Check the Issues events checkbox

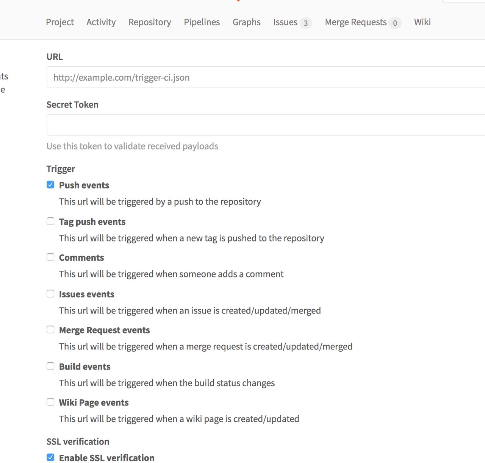coord(50,293)
